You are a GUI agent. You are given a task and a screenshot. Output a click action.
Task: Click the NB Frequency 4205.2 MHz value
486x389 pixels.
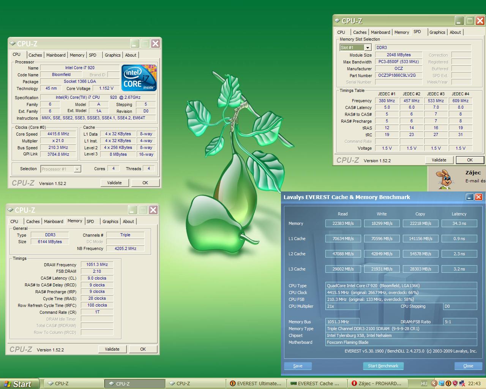125,248
